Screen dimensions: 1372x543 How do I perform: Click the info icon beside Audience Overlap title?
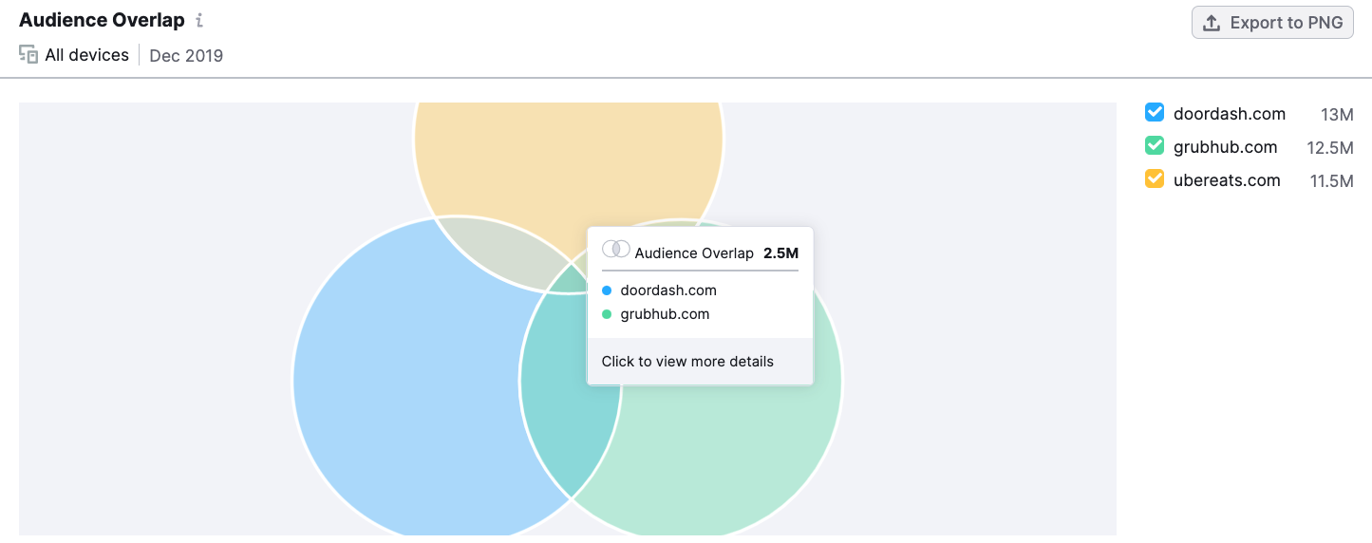pos(198,21)
